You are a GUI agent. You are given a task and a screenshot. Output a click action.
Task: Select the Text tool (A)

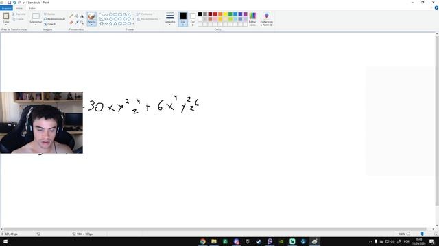pyautogui.click(x=82, y=16)
